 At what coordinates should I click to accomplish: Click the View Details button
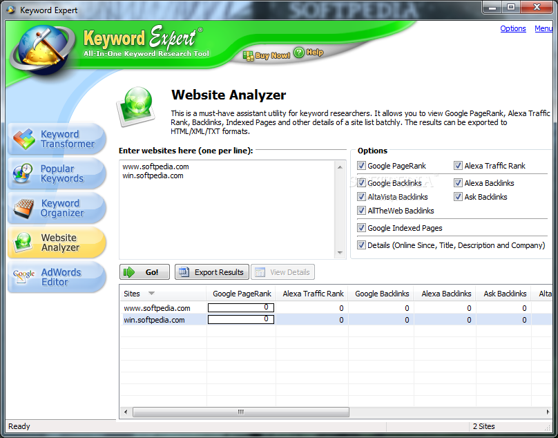[282, 272]
